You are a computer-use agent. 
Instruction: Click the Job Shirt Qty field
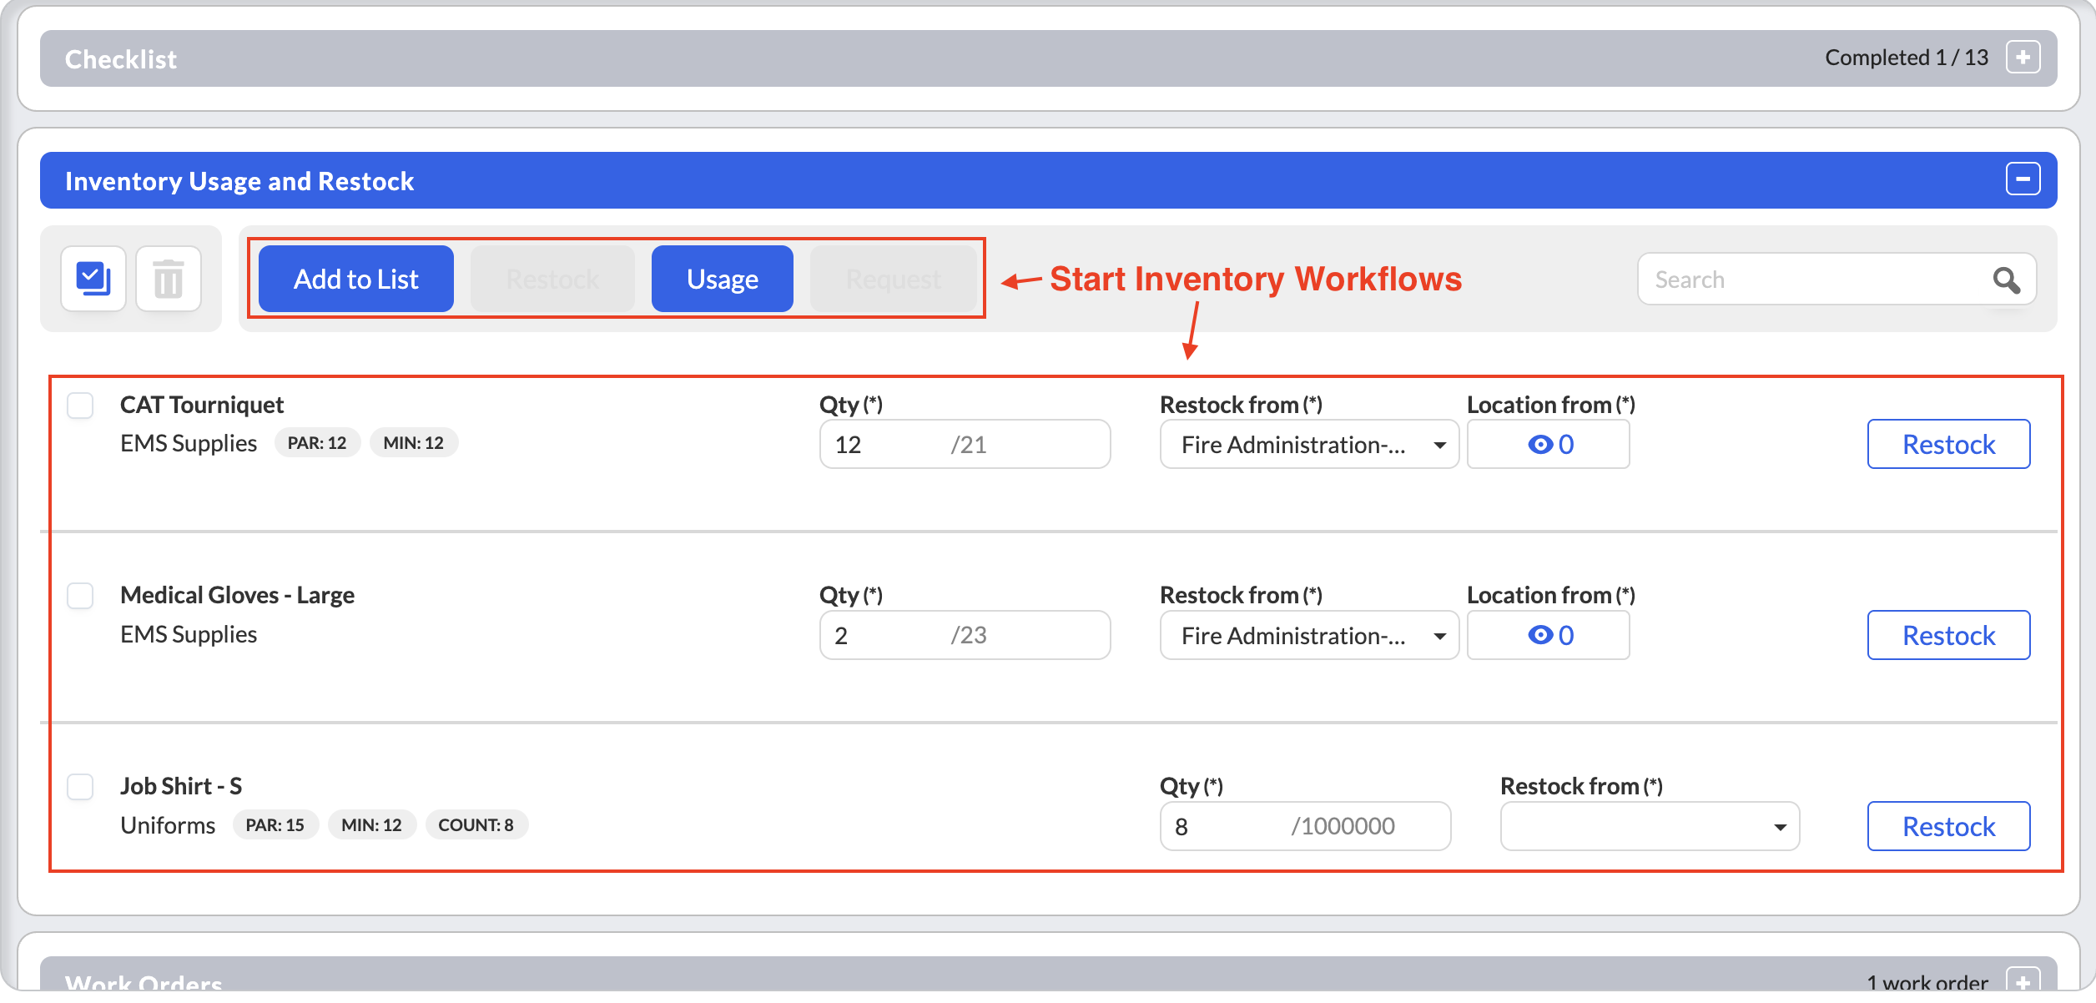click(1305, 827)
